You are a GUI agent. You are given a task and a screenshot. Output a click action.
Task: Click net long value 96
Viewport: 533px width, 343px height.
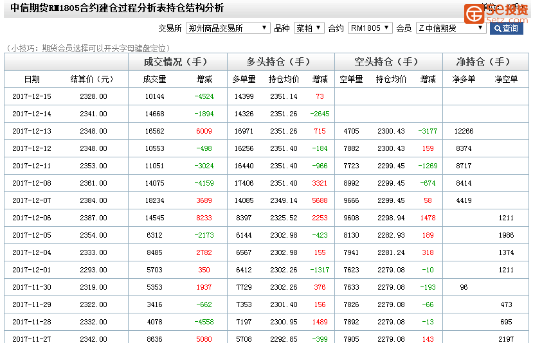[x=464, y=287]
